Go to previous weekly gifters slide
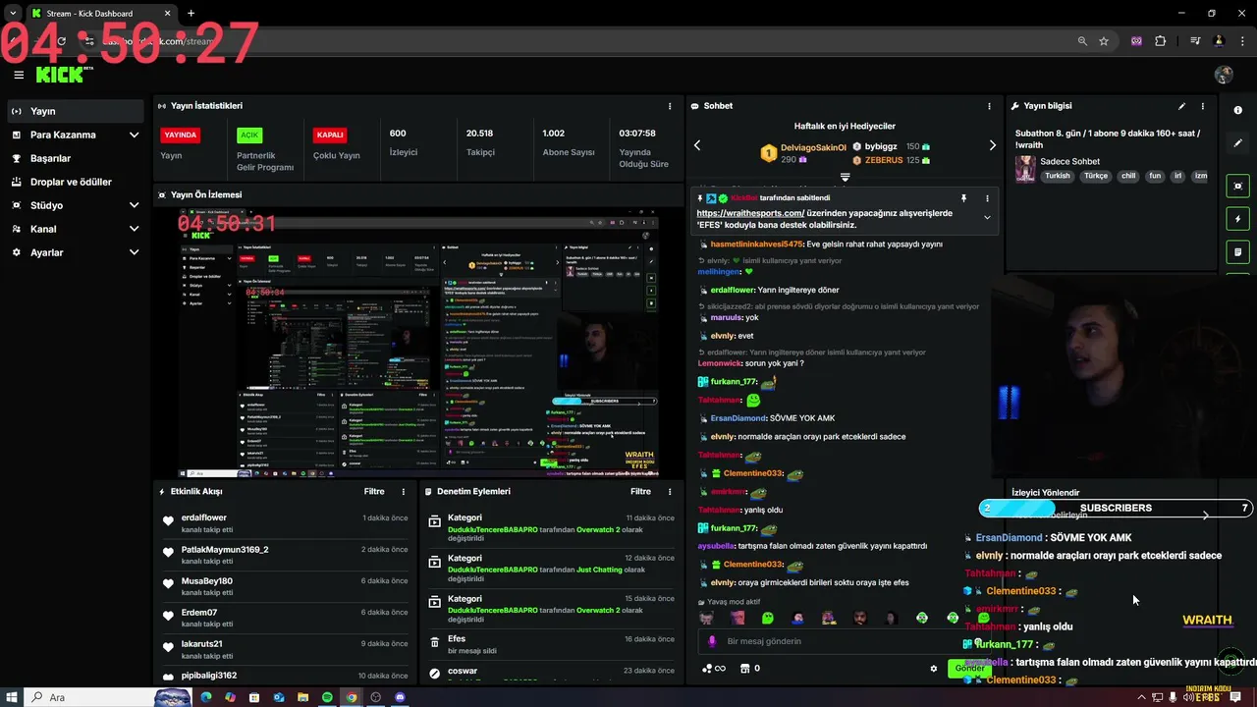The image size is (1257, 707). (x=697, y=145)
